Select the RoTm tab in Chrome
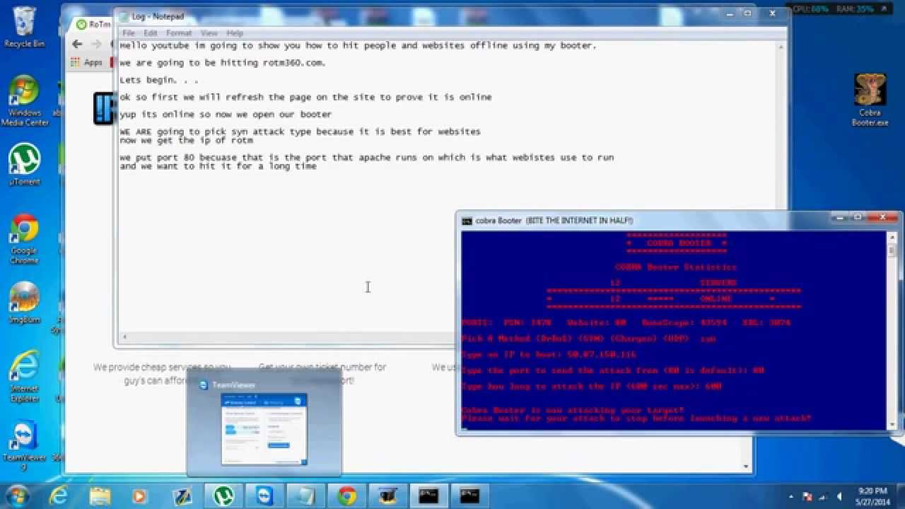 (x=93, y=24)
